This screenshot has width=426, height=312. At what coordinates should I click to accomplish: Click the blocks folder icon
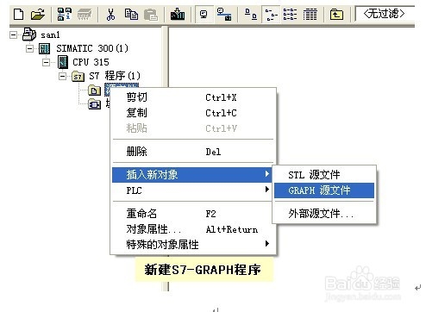pos(94,104)
